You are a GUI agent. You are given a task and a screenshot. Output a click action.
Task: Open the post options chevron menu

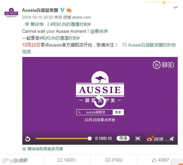(175, 8)
